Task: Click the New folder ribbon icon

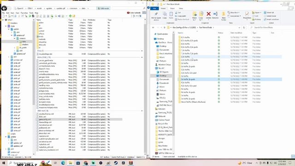Action: [224, 16]
